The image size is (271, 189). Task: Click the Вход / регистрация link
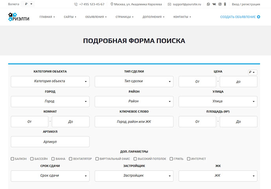click(x=246, y=4)
